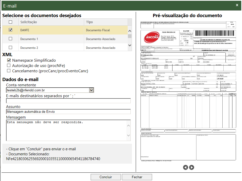
Task: Close the E-mail dialog with X
Action: (237, 5)
